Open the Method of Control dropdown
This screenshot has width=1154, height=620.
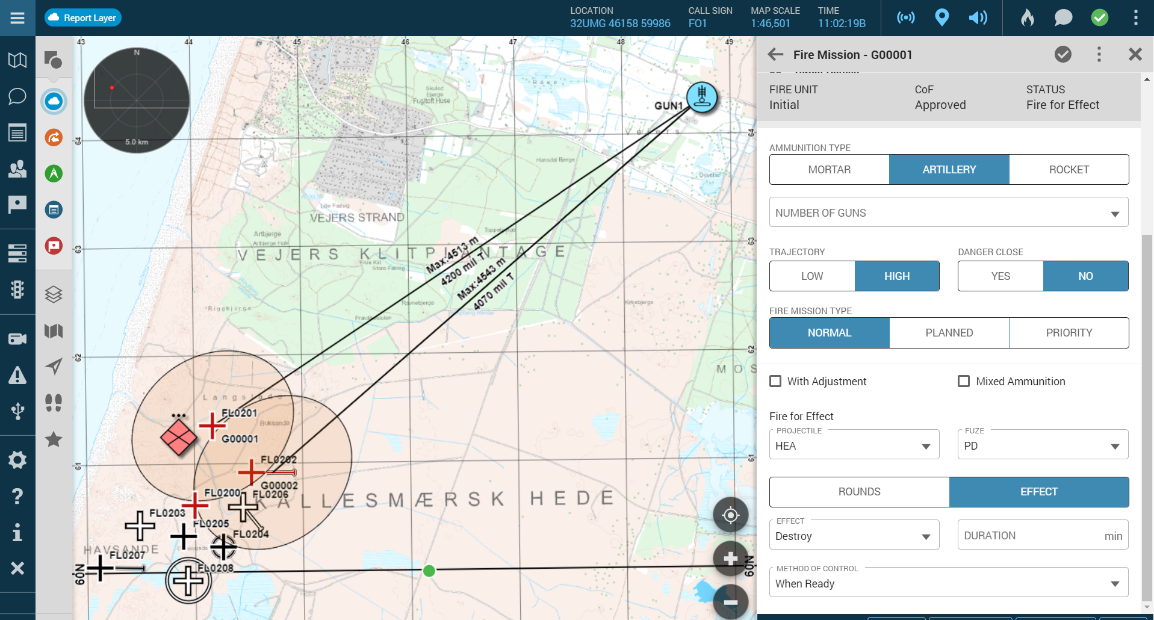(948, 583)
